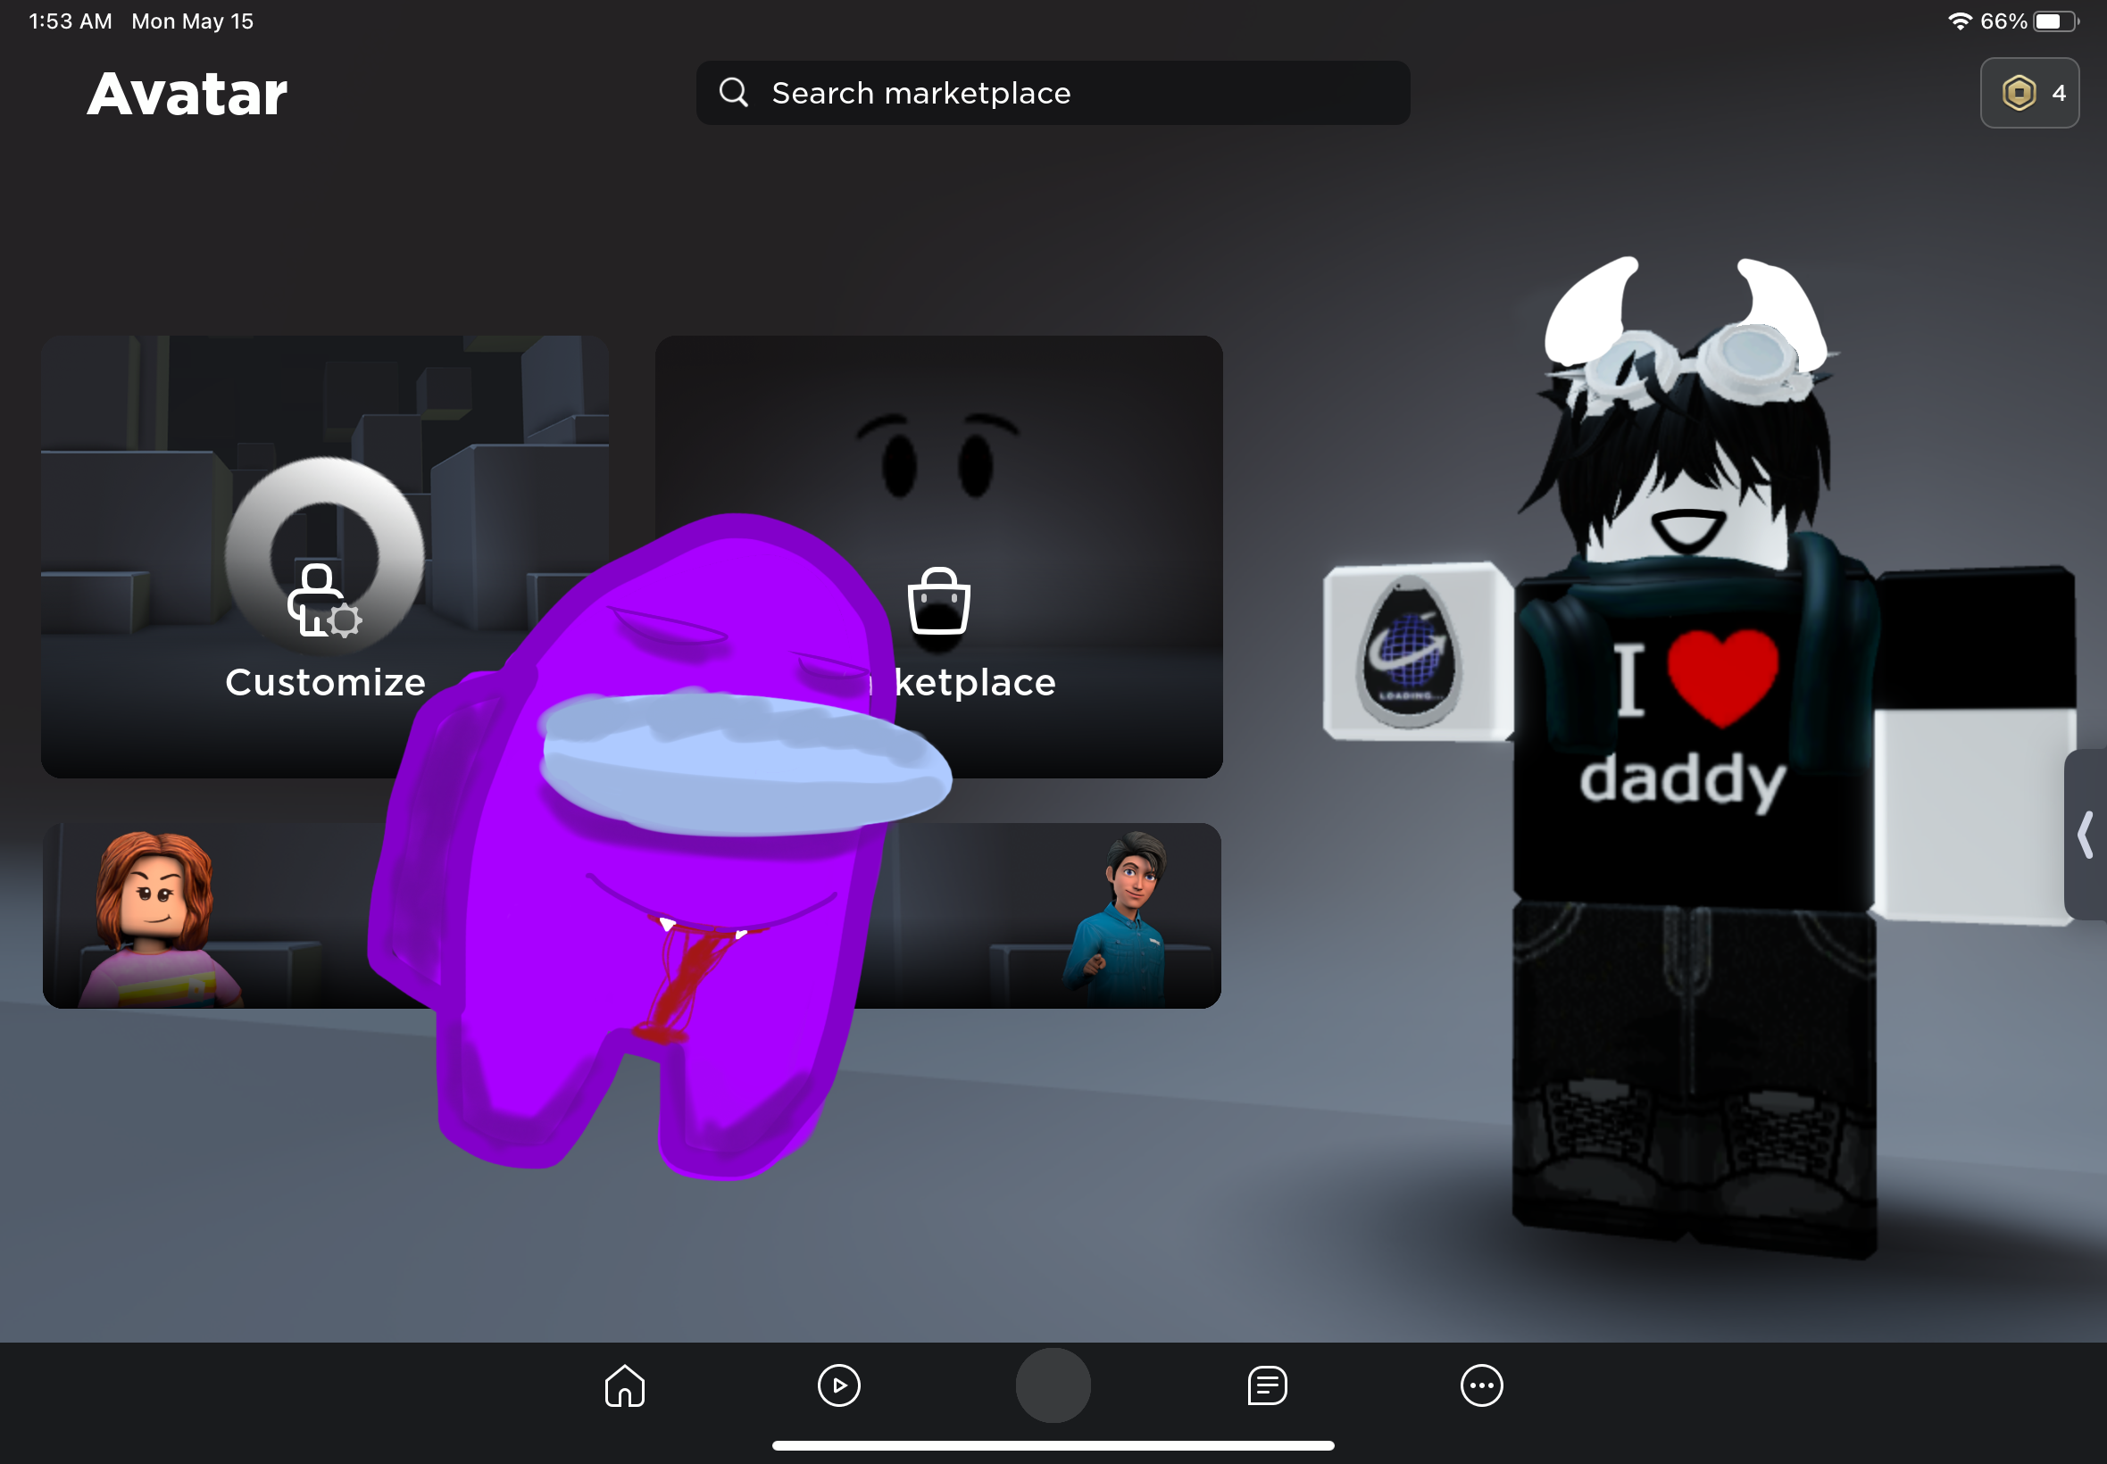
Task: Expand the right side panel chevron
Action: coord(2086,834)
